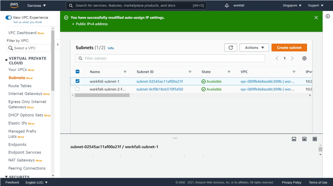This screenshot has width=333, height=186.
Task: Open Privacy Policy link
Action: coord(292,182)
